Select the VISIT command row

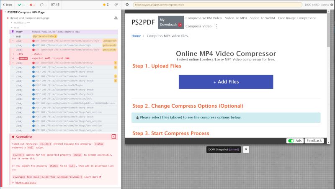tap(64, 32)
